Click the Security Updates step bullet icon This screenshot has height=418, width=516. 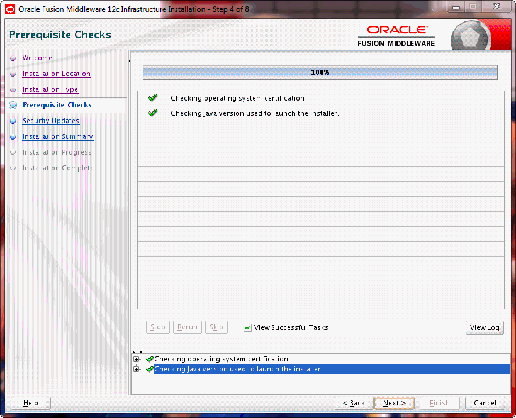point(13,121)
